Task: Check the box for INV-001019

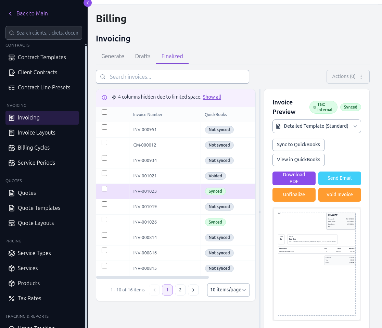Action: 104,204
